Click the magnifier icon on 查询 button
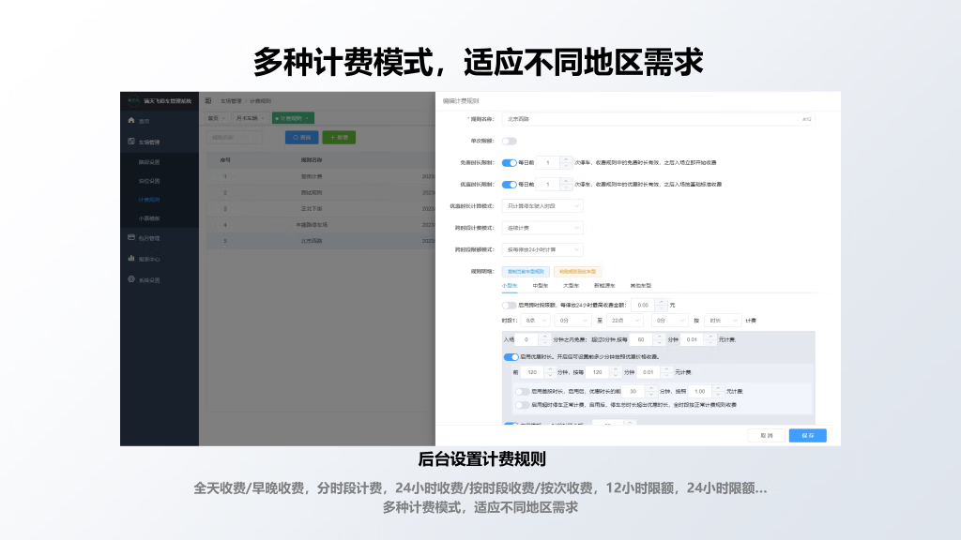Image resolution: width=961 pixels, height=540 pixels. click(x=295, y=138)
